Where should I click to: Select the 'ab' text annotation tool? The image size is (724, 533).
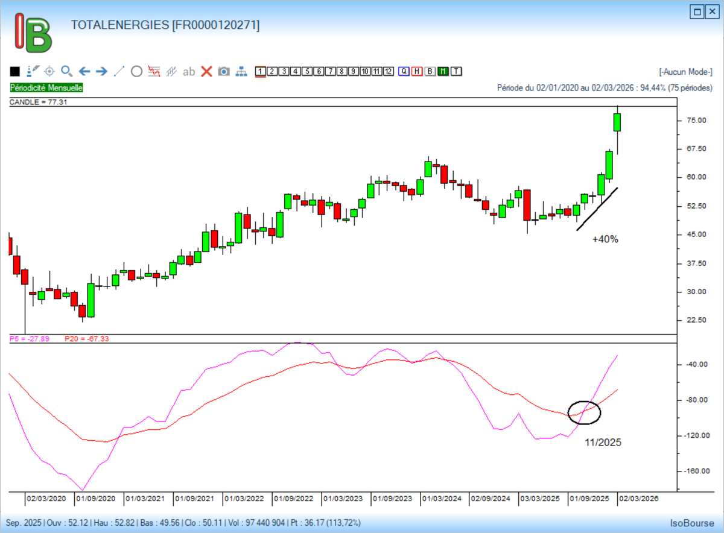click(x=189, y=72)
